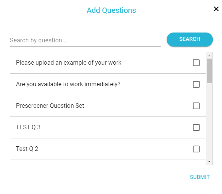This screenshot has width=222, height=194.
Task: Click the empty scrollbar track below the thumb
Action: coord(209,121)
